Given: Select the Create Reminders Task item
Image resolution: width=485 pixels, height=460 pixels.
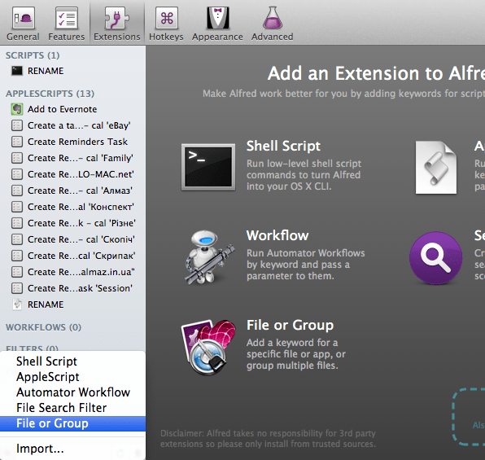Looking at the screenshot, I should click(77, 142).
